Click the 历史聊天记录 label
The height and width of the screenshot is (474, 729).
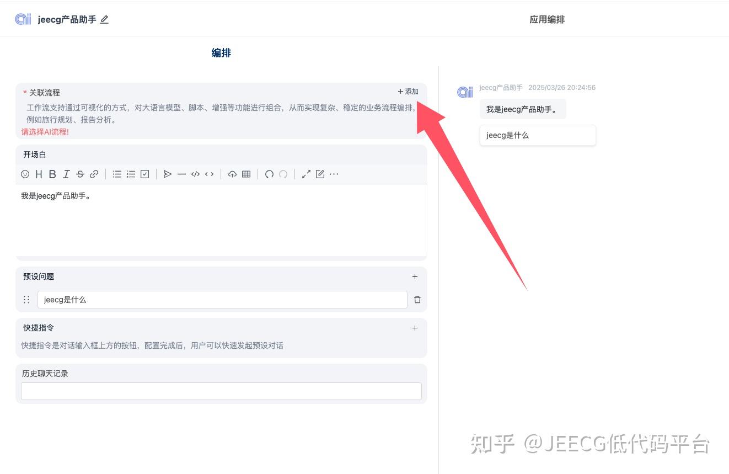pos(45,374)
